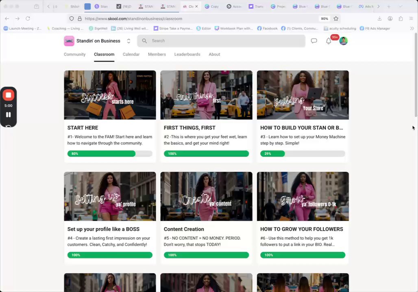Image resolution: width=418 pixels, height=292 pixels.
Task: Open the chat messages icon
Action: [x=314, y=41]
